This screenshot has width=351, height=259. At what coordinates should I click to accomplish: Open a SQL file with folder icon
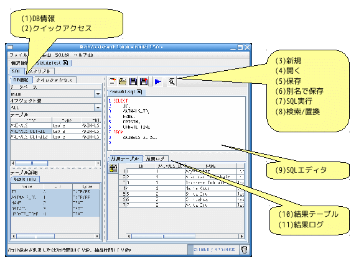(123, 81)
